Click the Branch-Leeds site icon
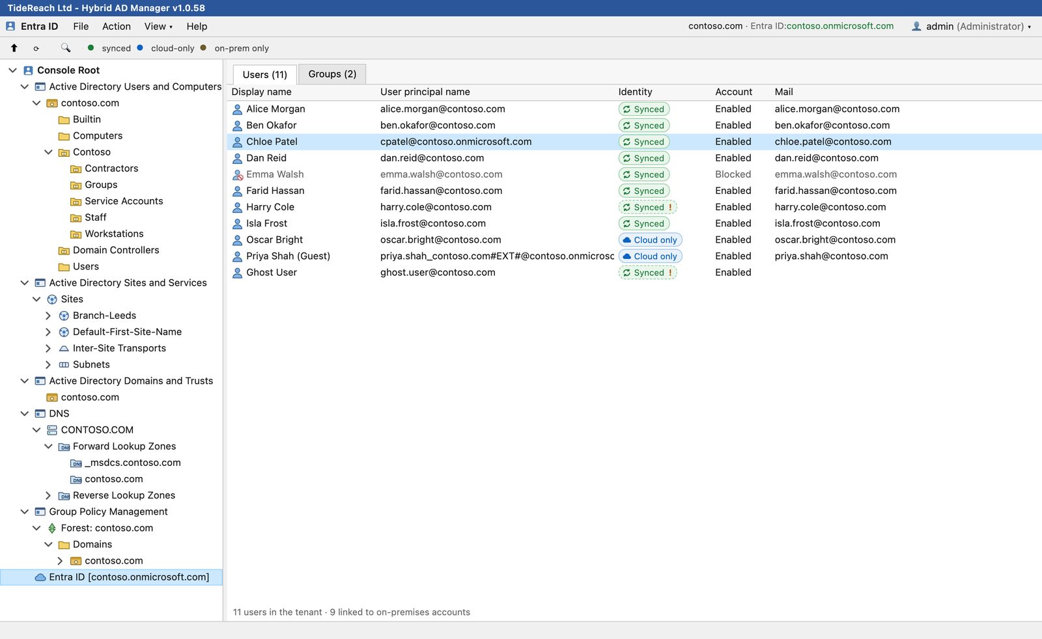Image resolution: width=1042 pixels, height=639 pixels. [64, 316]
